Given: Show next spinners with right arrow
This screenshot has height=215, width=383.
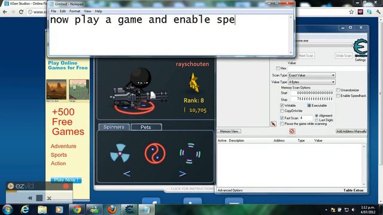Looking at the screenshot, I should pos(183,174).
